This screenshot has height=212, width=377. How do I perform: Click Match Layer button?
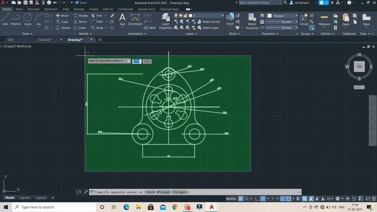click(208, 28)
